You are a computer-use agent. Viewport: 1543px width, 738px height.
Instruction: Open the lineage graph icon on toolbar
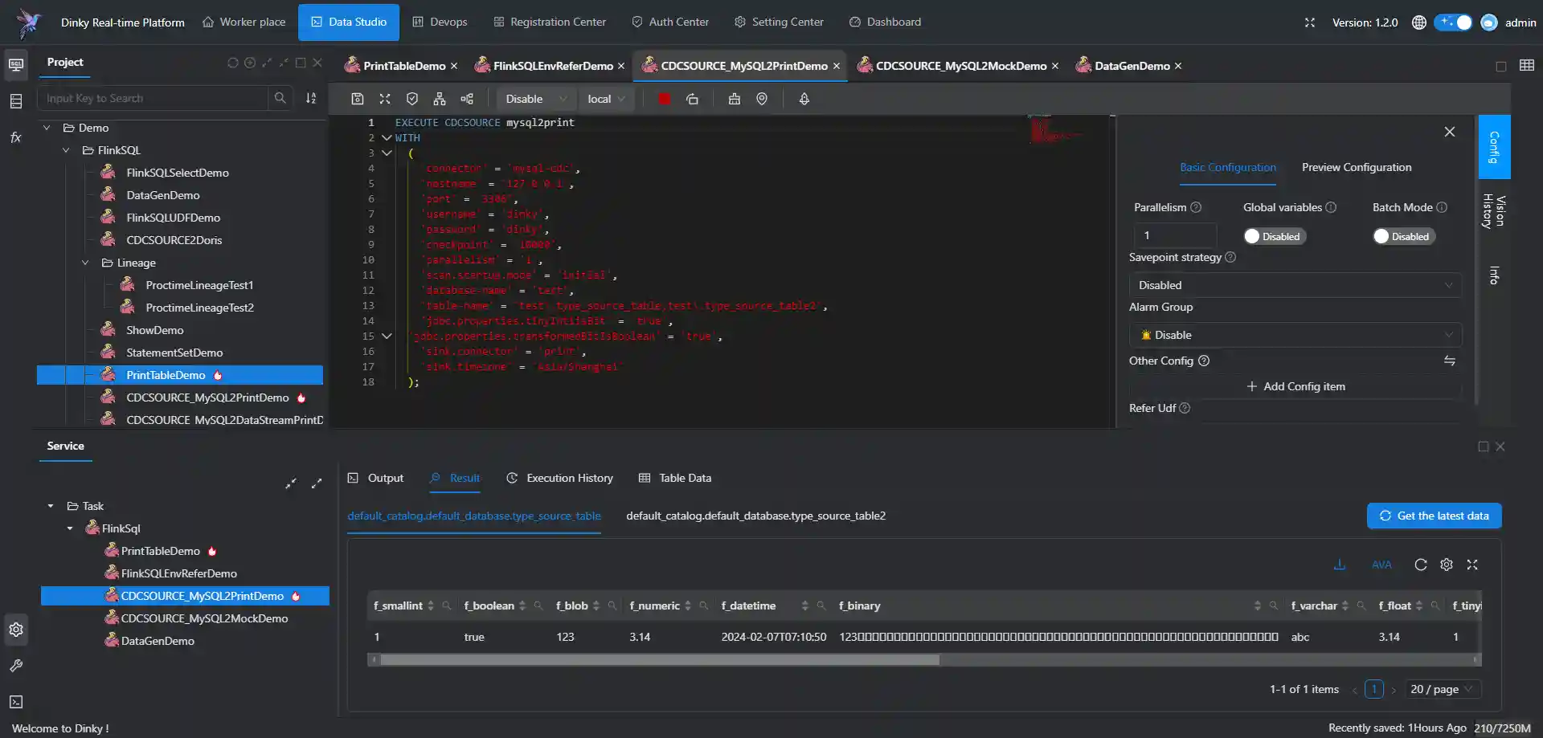467,99
